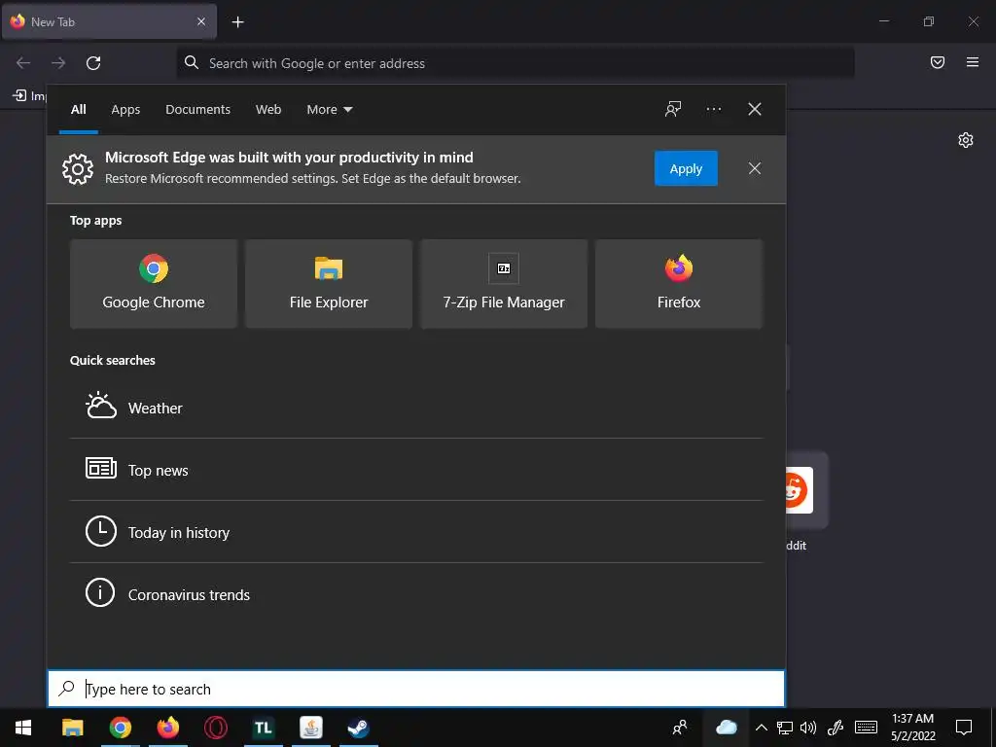The width and height of the screenshot is (996, 747).
Task: Open Save to Pocket in Firefox toolbar
Action: pyautogui.click(x=937, y=62)
